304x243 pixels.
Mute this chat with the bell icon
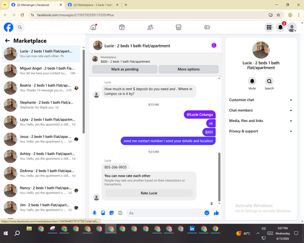tap(252, 81)
